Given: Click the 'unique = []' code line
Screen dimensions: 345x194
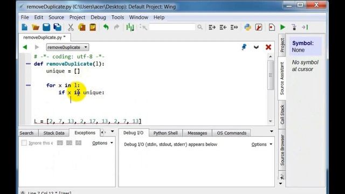Looking at the screenshot, I should [x=63, y=71].
